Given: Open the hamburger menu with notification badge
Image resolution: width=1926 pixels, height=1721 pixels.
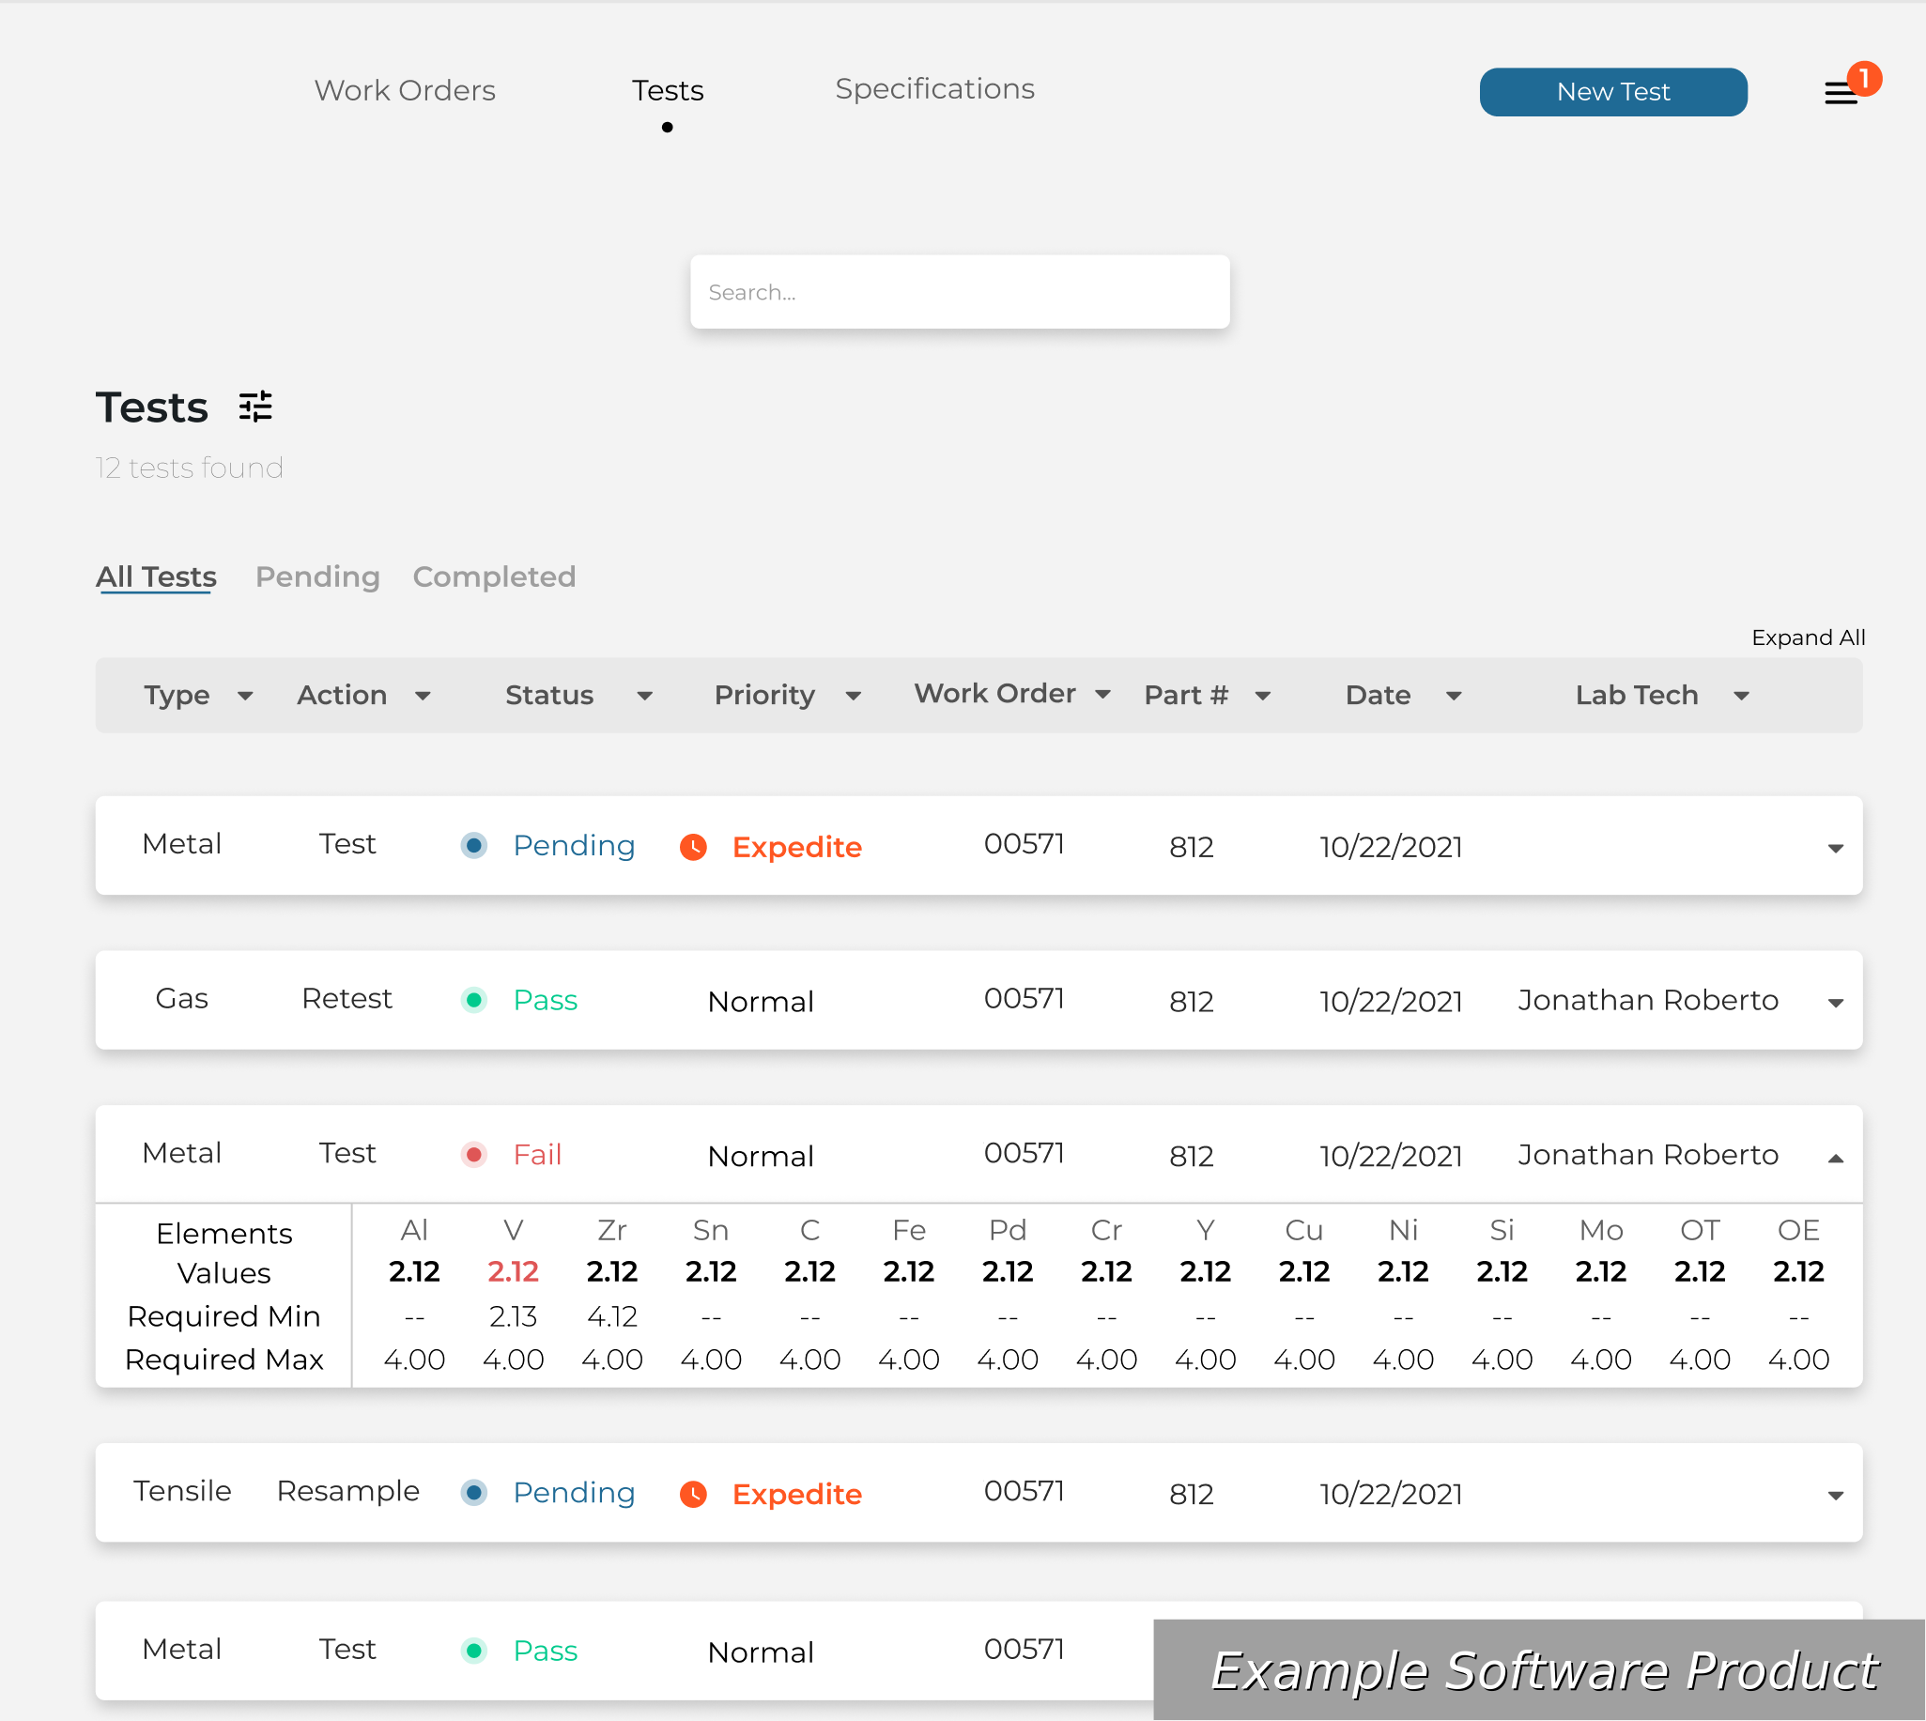Looking at the screenshot, I should point(1840,93).
